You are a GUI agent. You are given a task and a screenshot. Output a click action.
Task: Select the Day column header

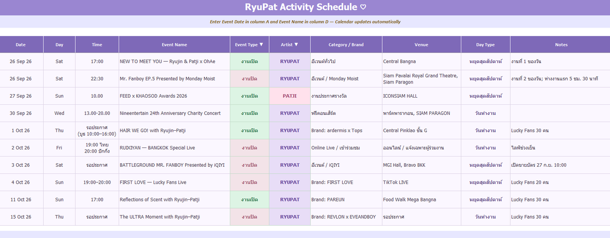coord(60,45)
